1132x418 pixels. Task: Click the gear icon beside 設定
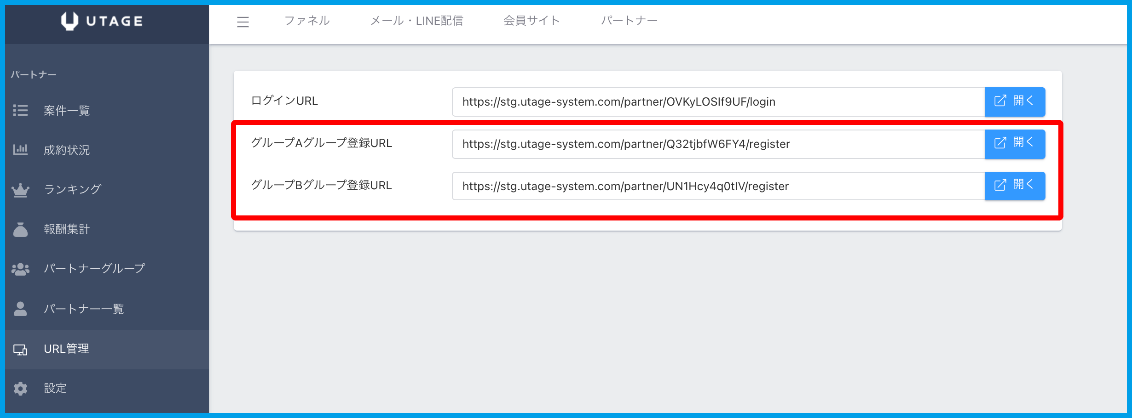click(x=20, y=389)
